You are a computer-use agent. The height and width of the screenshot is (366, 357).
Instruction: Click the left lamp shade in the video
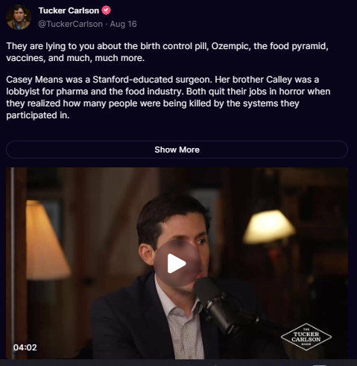pos(46,240)
